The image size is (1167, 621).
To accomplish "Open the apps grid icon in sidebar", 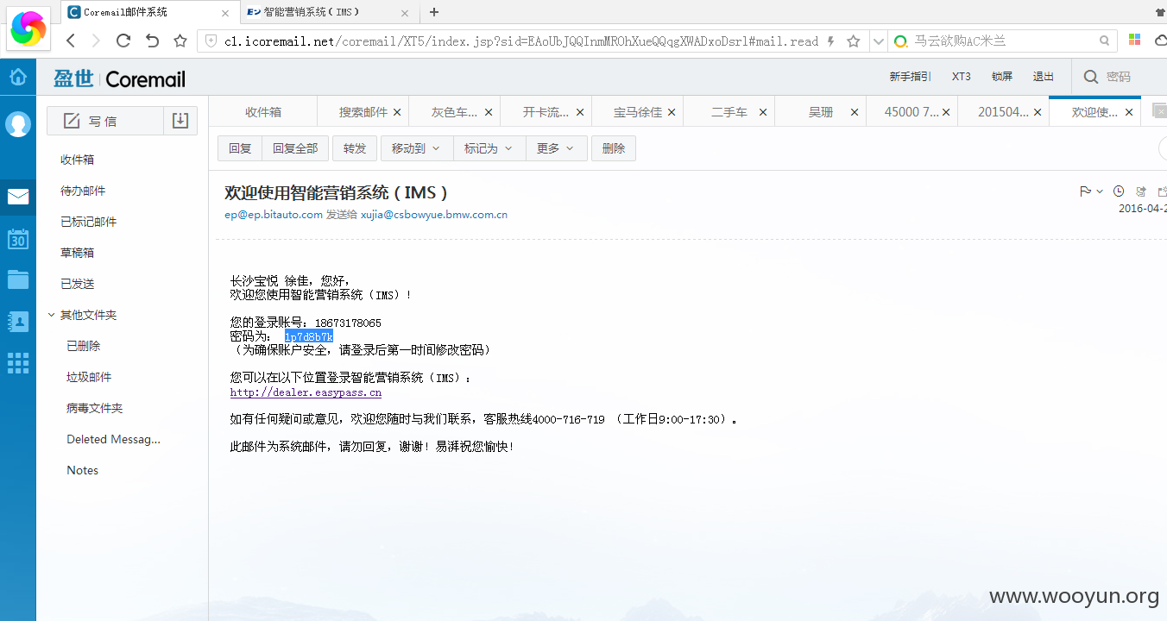I will pyautogui.click(x=18, y=363).
